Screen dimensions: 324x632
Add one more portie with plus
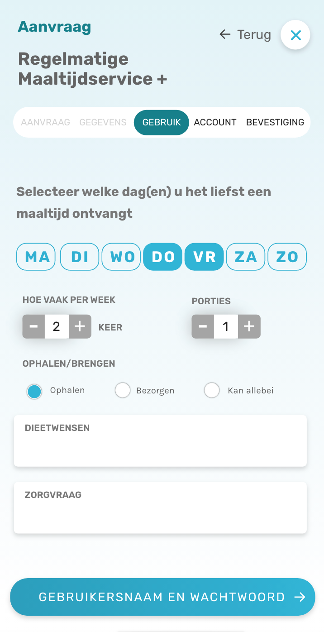(x=249, y=326)
